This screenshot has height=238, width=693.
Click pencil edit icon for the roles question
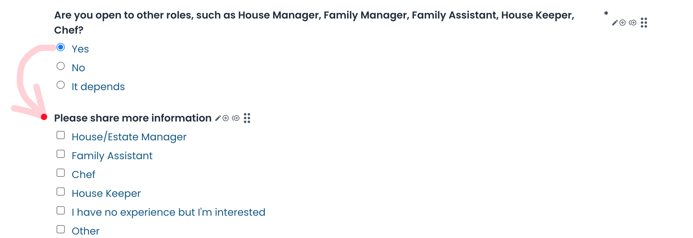(x=615, y=23)
